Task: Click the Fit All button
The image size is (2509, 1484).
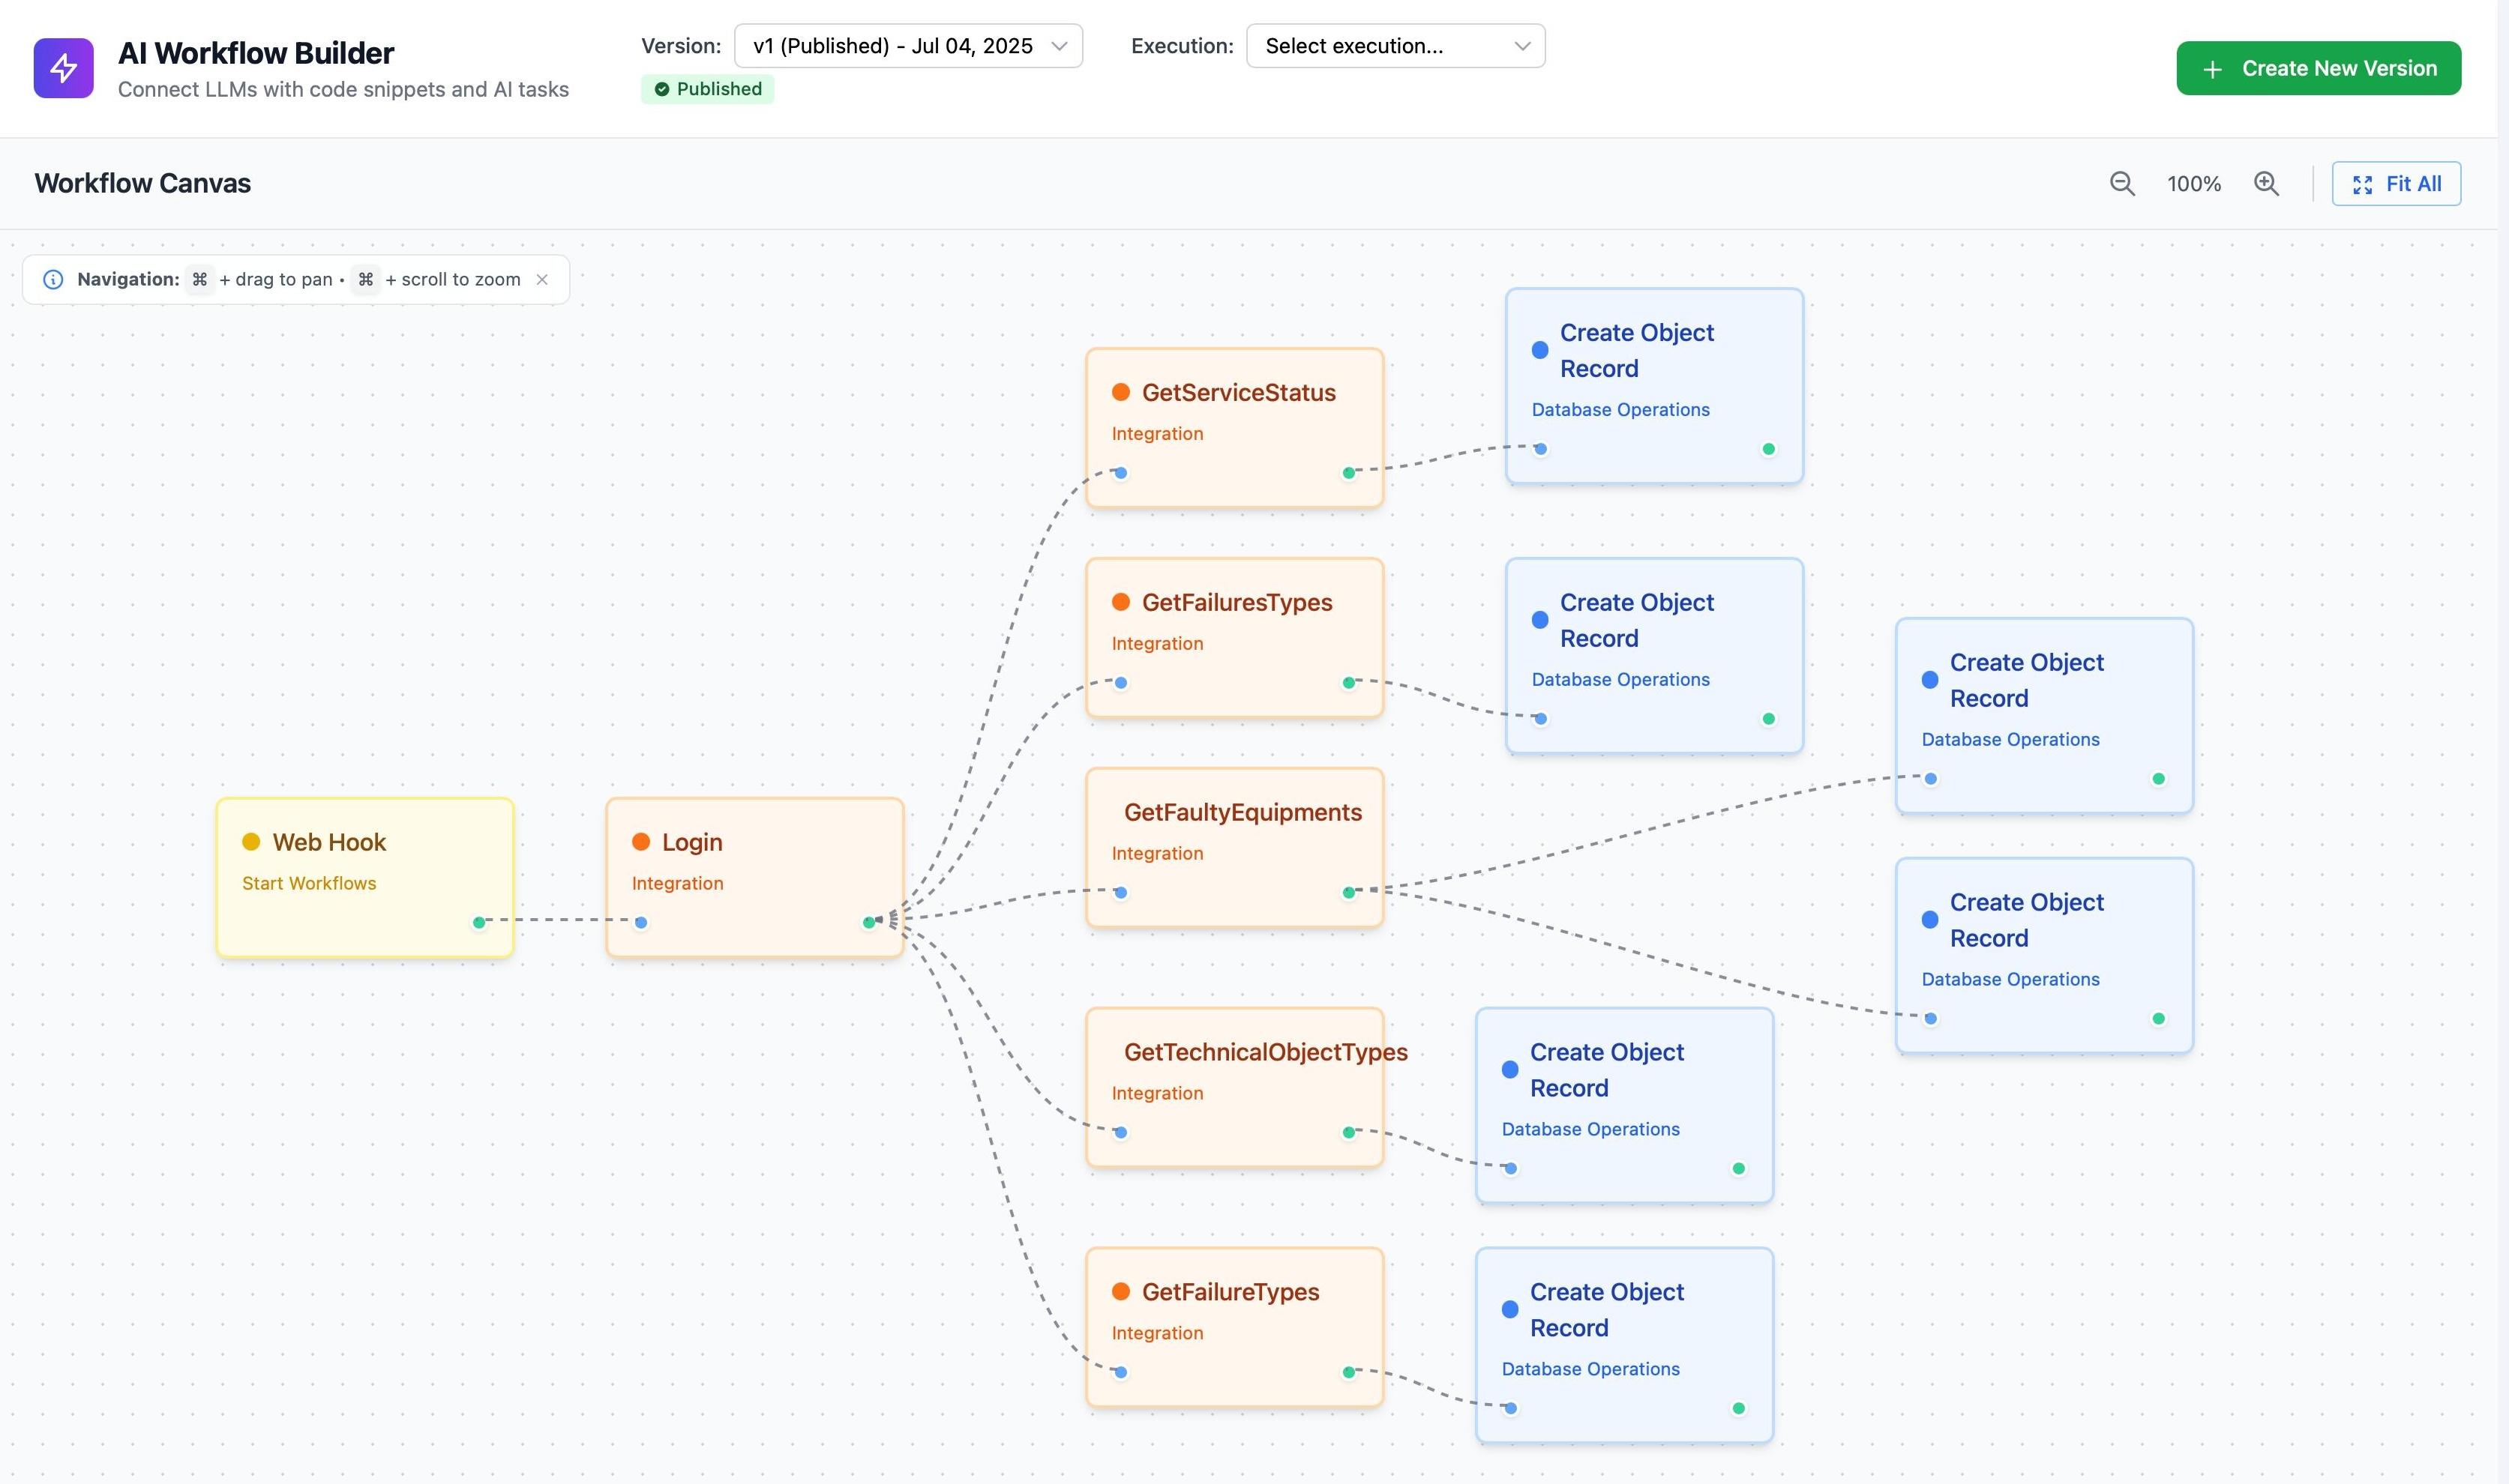Action: [x=2396, y=184]
